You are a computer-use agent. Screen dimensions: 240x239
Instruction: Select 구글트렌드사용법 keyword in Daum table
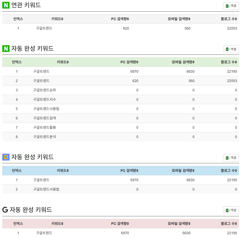[46, 189]
